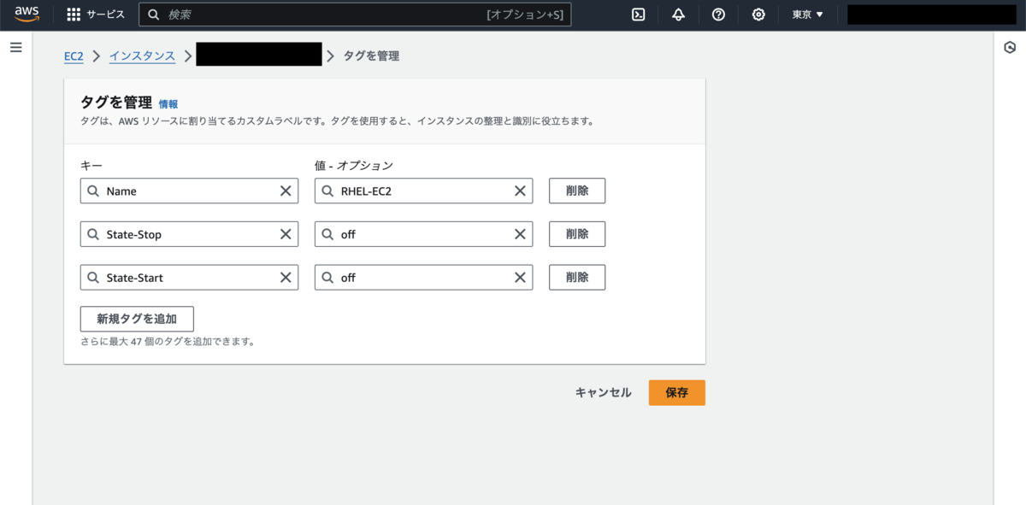Go to EC2 breadcrumb link
Screen dimensions: 1026x505
(x=74, y=56)
